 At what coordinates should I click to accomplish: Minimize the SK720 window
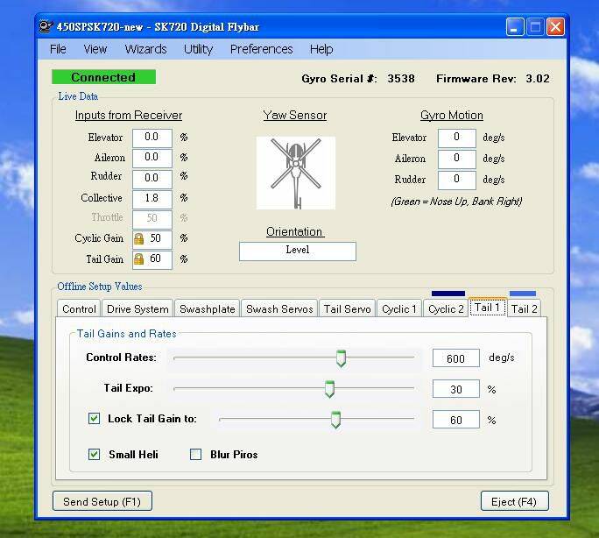tap(515, 27)
